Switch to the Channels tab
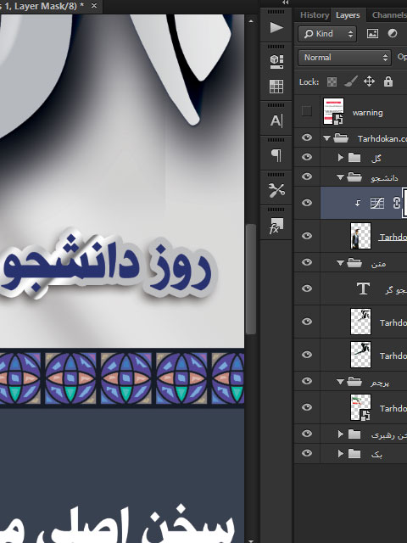 click(388, 15)
